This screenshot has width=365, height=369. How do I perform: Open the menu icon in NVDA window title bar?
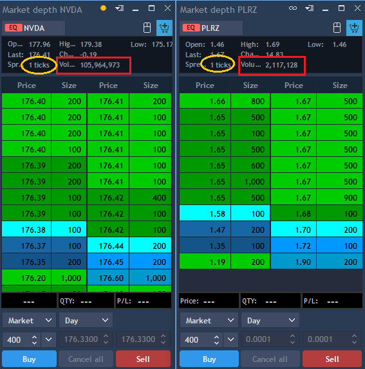click(x=120, y=9)
